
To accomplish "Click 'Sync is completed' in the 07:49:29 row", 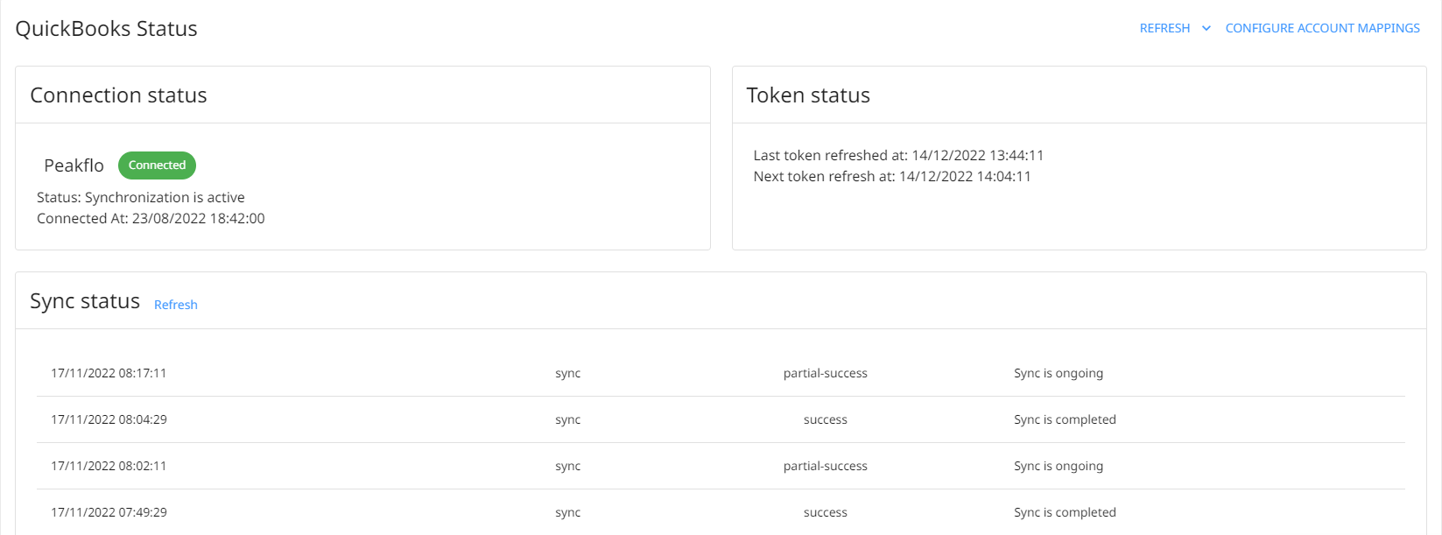I will click(1065, 512).
